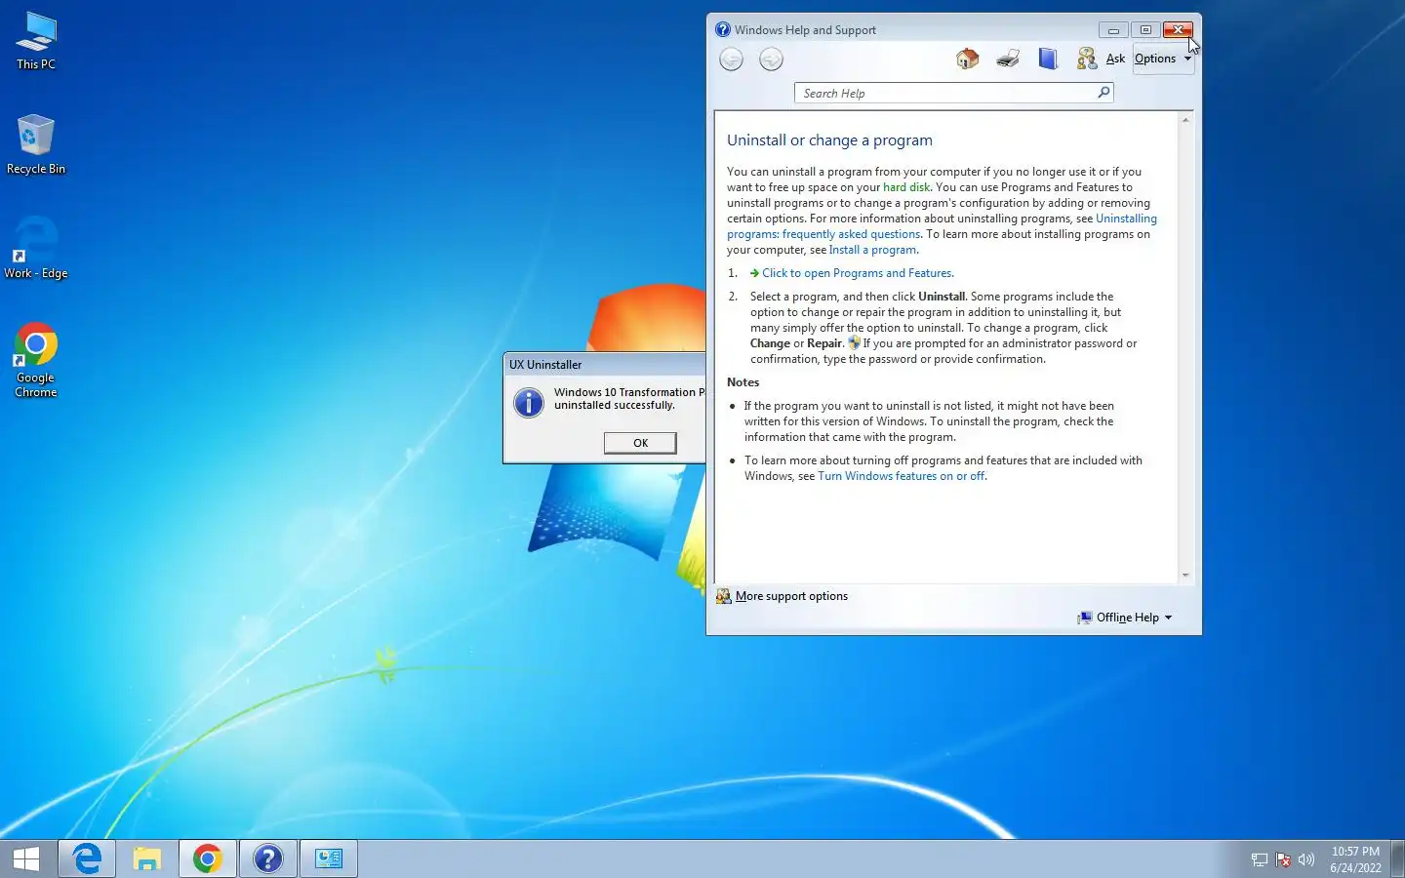
Task: Browse Help contents with the book icon
Action: pos(1048,59)
